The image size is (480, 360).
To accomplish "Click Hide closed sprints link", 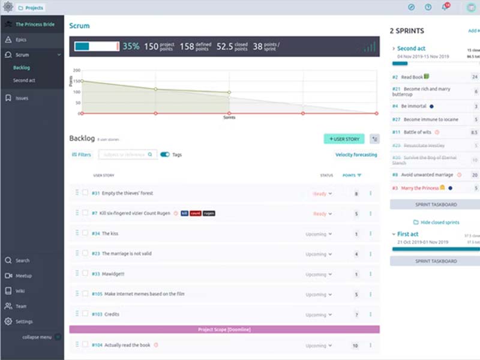I will point(436,222).
